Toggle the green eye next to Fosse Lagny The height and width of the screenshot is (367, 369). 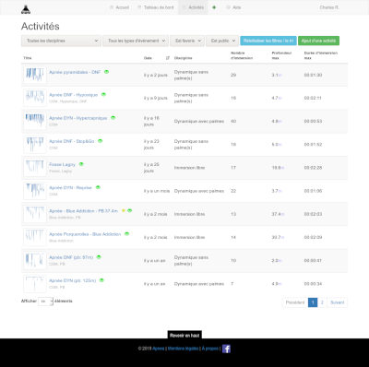coord(81,164)
